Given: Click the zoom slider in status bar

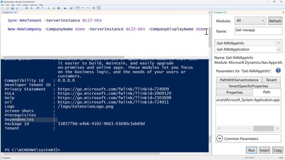Looking at the screenshot, I should tap(268, 158).
